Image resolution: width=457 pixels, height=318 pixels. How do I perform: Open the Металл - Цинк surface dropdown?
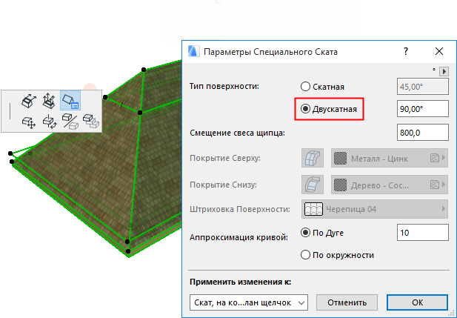click(x=390, y=158)
